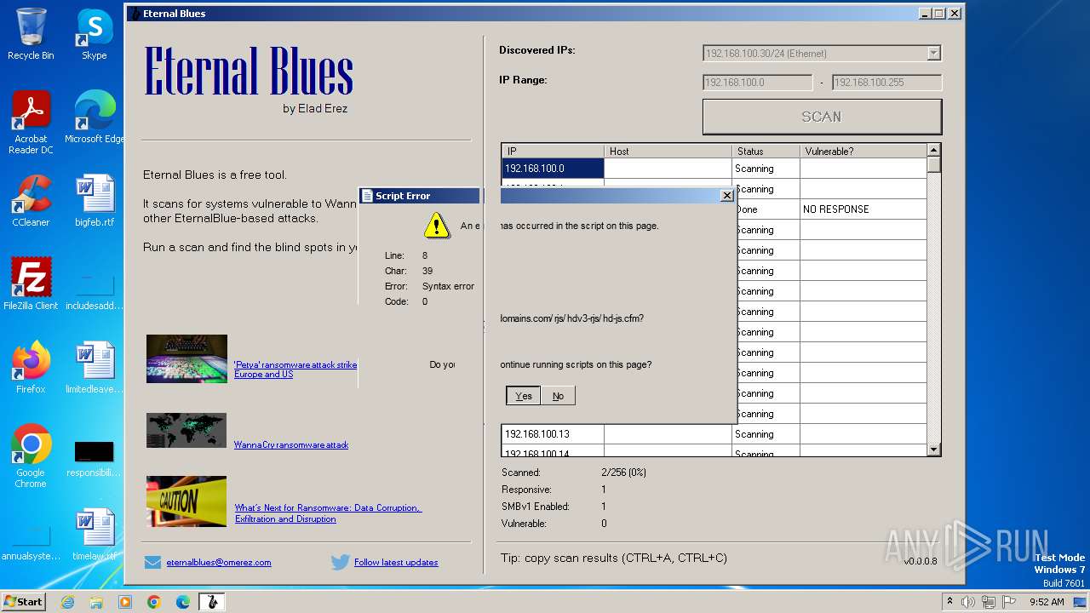Click the IP column header
The image size is (1090, 613).
pyautogui.click(x=553, y=151)
